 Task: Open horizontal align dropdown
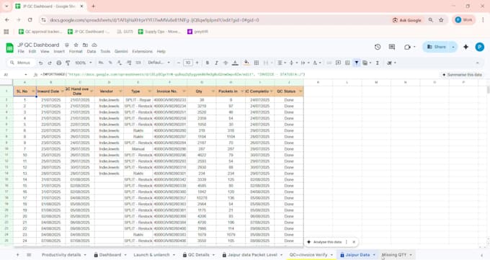click(281, 63)
